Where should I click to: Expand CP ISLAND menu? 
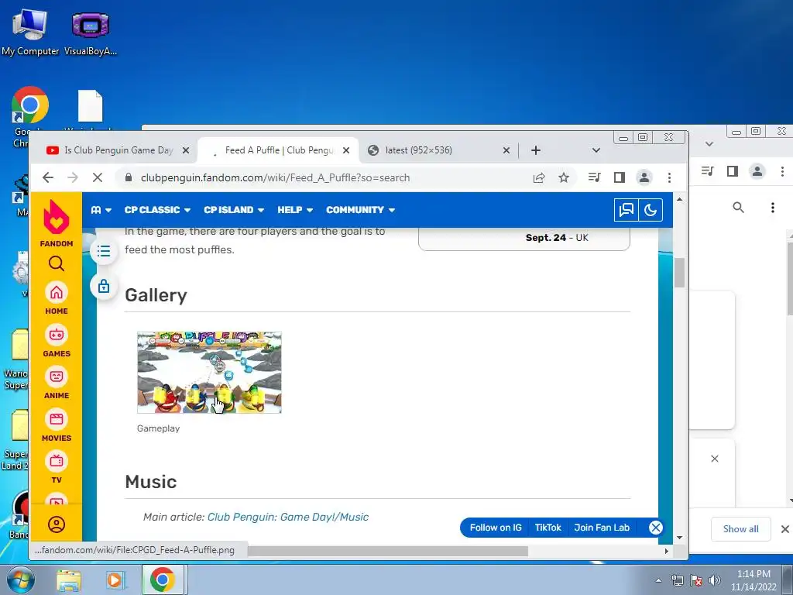point(234,210)
